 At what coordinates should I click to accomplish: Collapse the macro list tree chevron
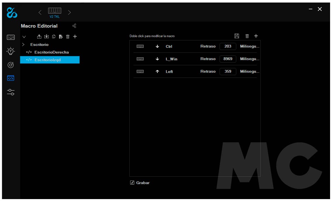(24, 37)
